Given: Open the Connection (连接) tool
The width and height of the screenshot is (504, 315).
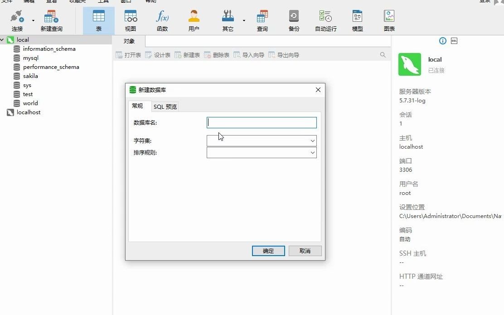Looking at the screenshot, I should (17, 20).
